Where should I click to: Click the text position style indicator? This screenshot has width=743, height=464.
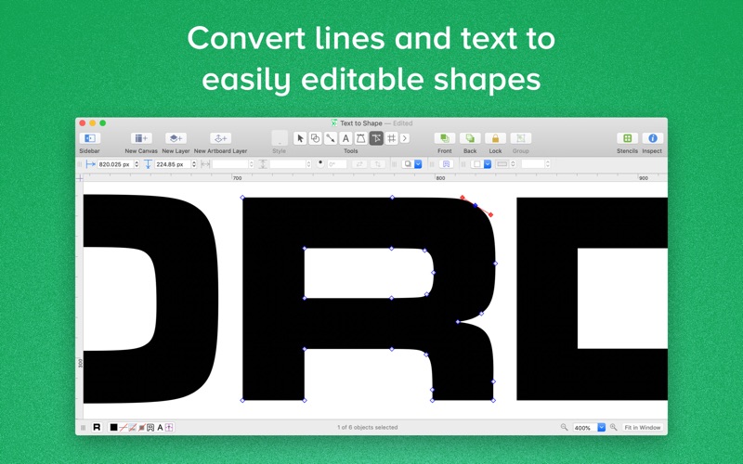pos(169,428)
